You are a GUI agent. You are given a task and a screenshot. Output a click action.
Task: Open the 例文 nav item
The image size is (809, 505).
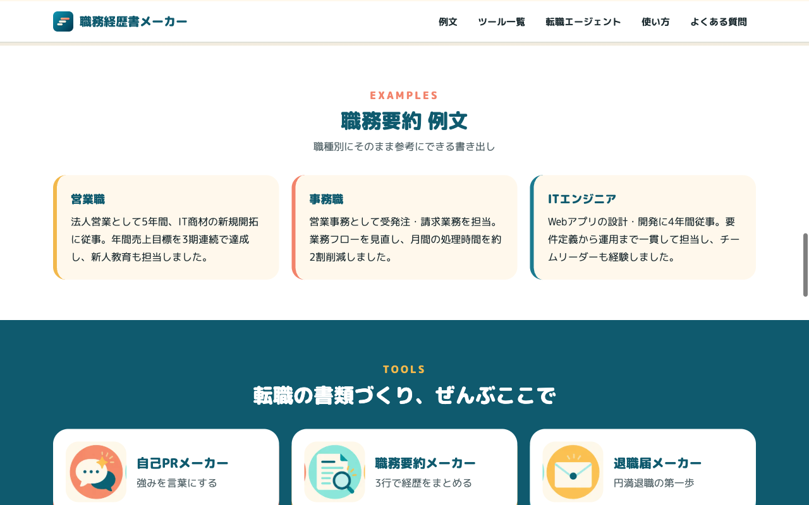point(448,22)
